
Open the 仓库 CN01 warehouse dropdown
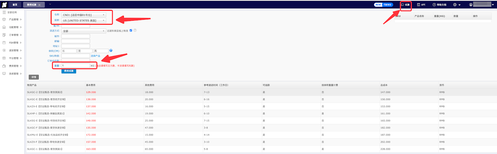84,15
